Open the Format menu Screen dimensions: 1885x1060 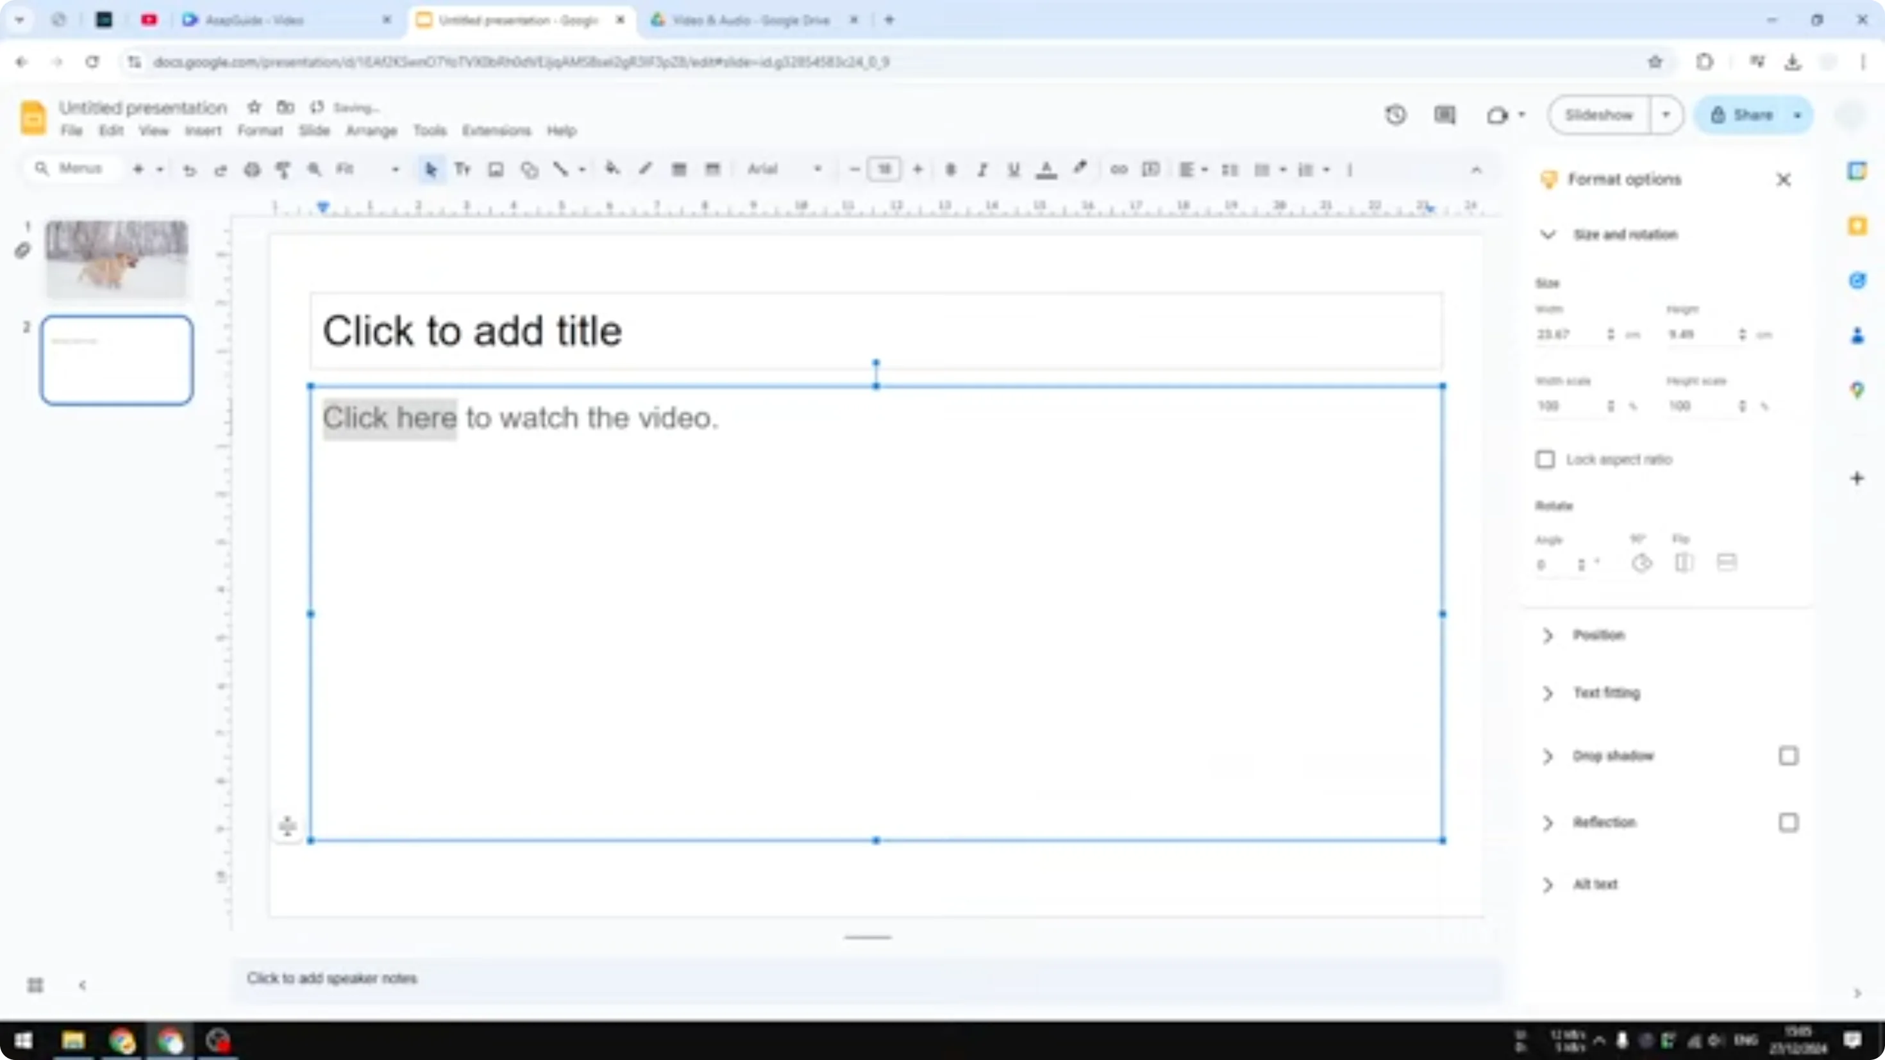pos(260,130)
